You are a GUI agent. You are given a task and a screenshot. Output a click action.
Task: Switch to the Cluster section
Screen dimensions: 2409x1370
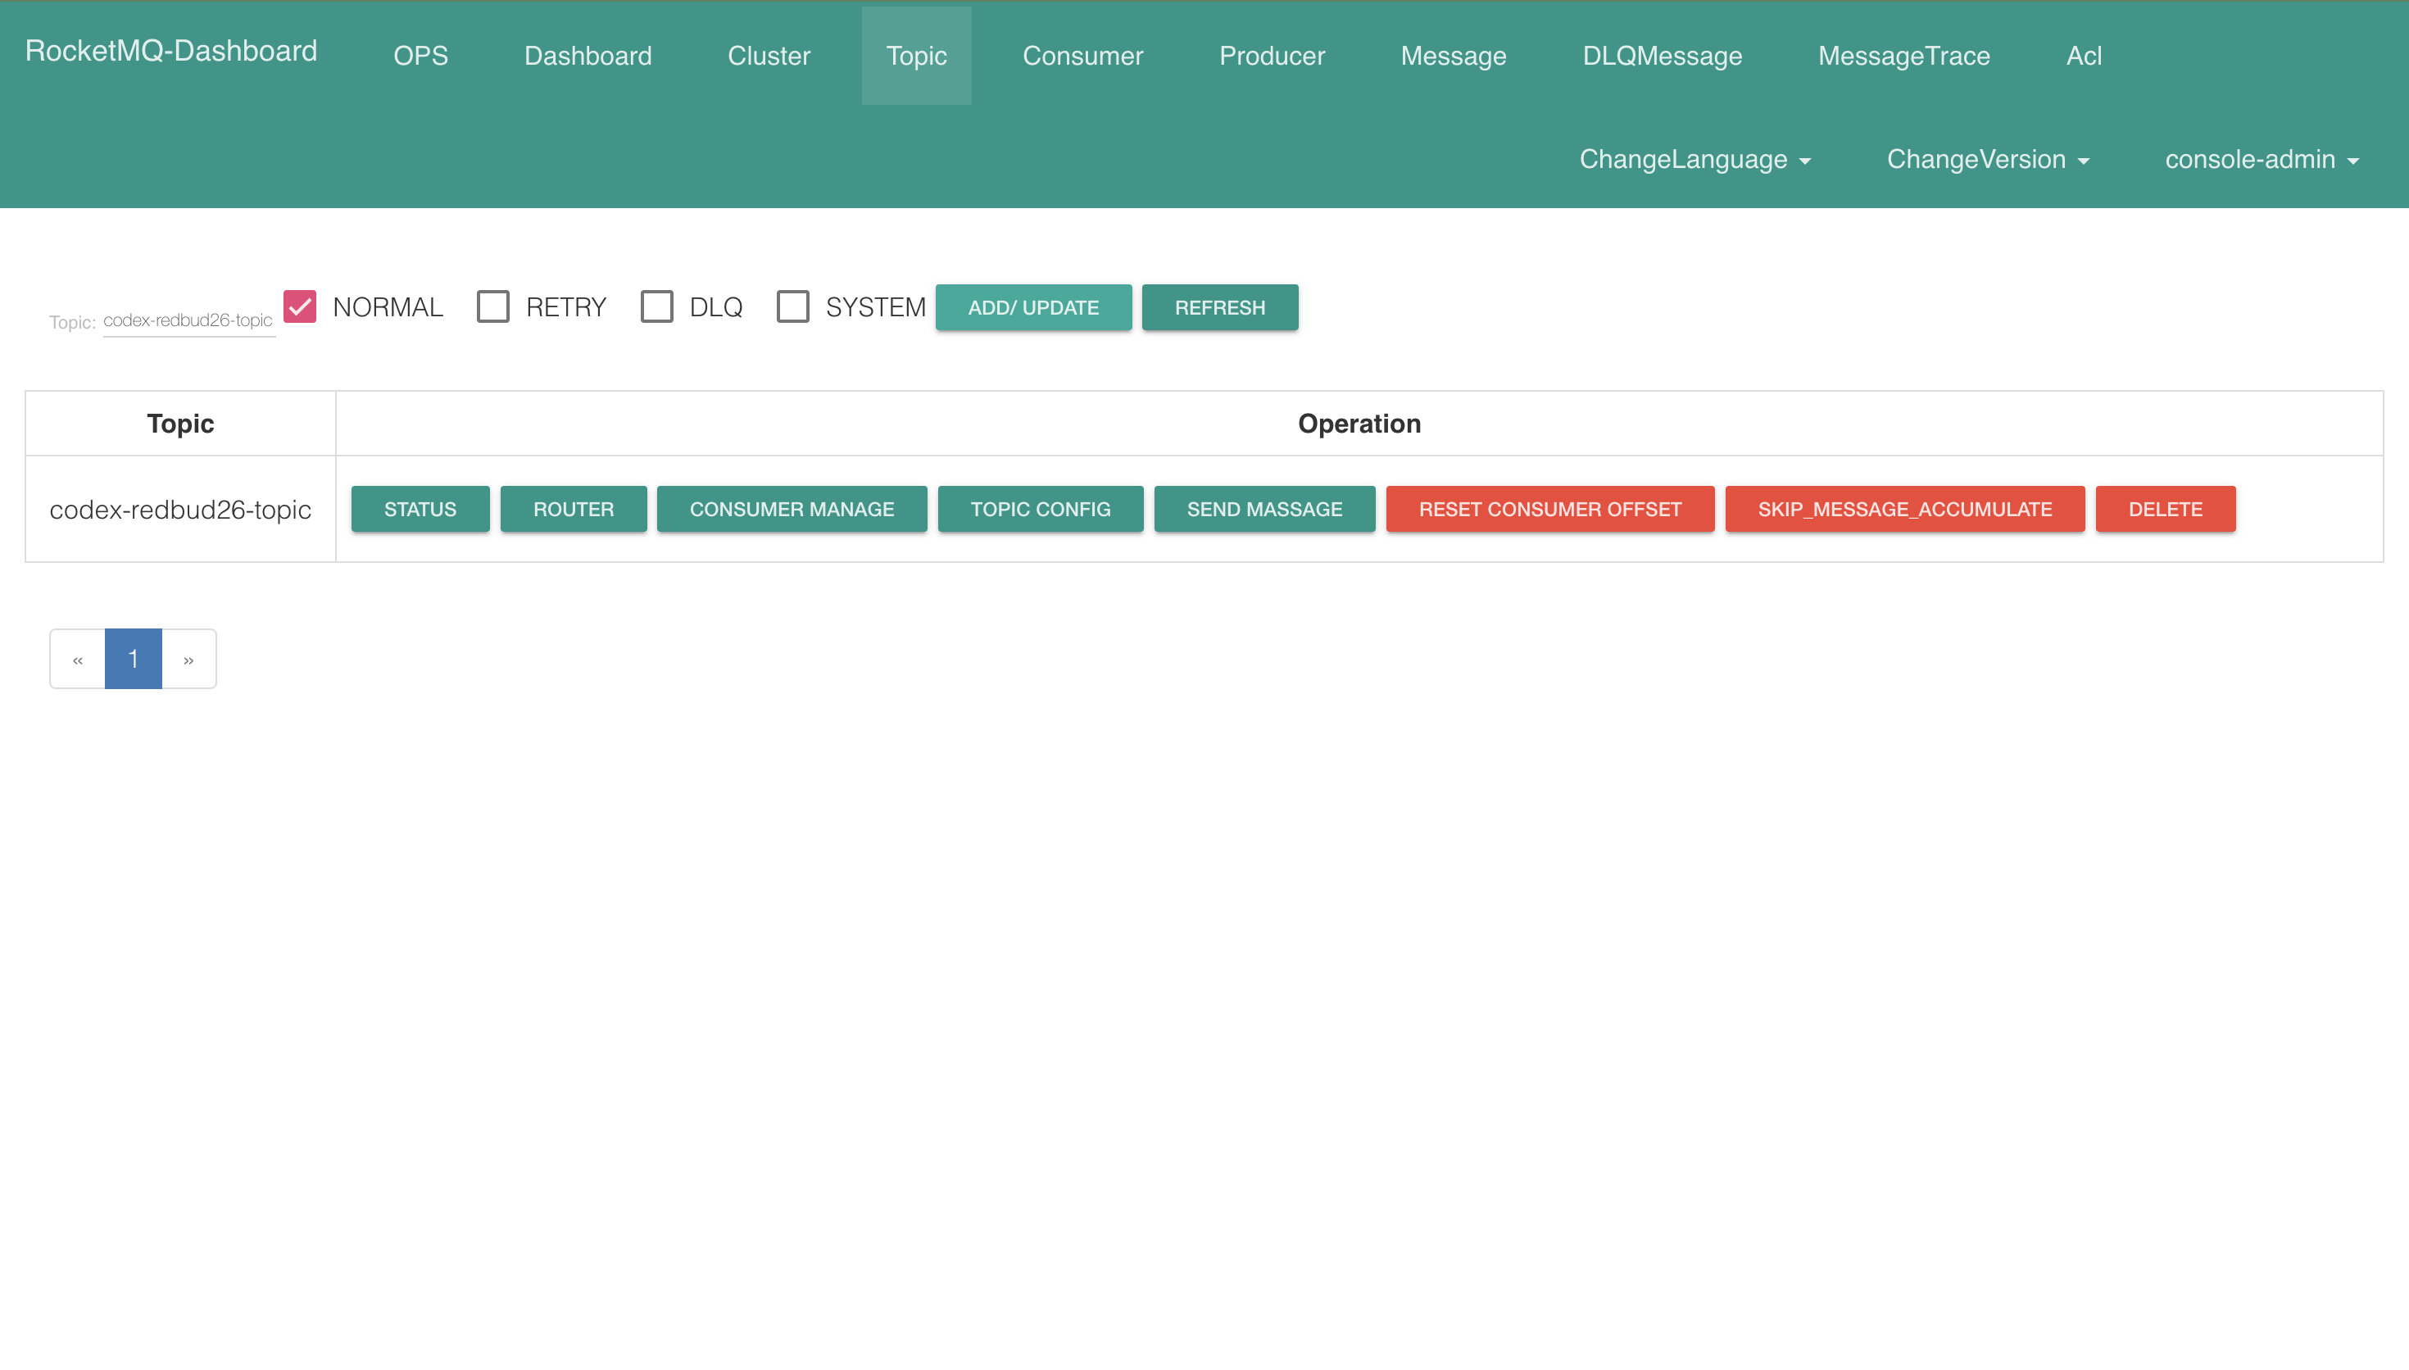tap(769, 56)
